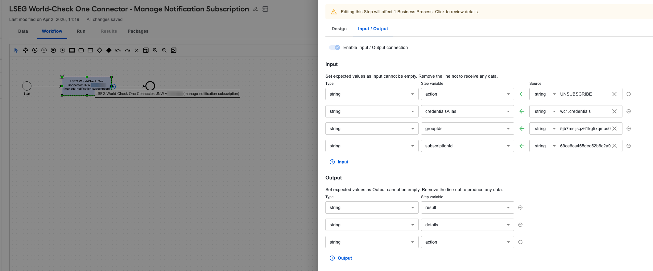Add an outlined diamond gateway
The height and width of the screenshot is (271, 653).
100,50
